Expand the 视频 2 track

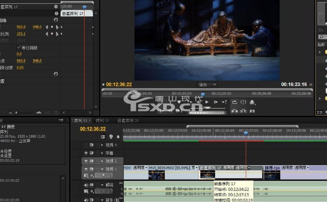102,161
